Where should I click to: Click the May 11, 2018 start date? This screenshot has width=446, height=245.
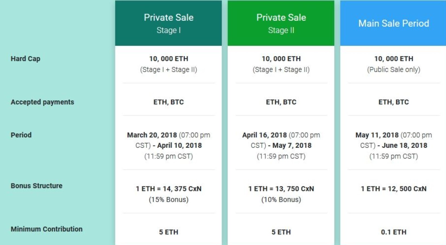[x=377, y=135]
